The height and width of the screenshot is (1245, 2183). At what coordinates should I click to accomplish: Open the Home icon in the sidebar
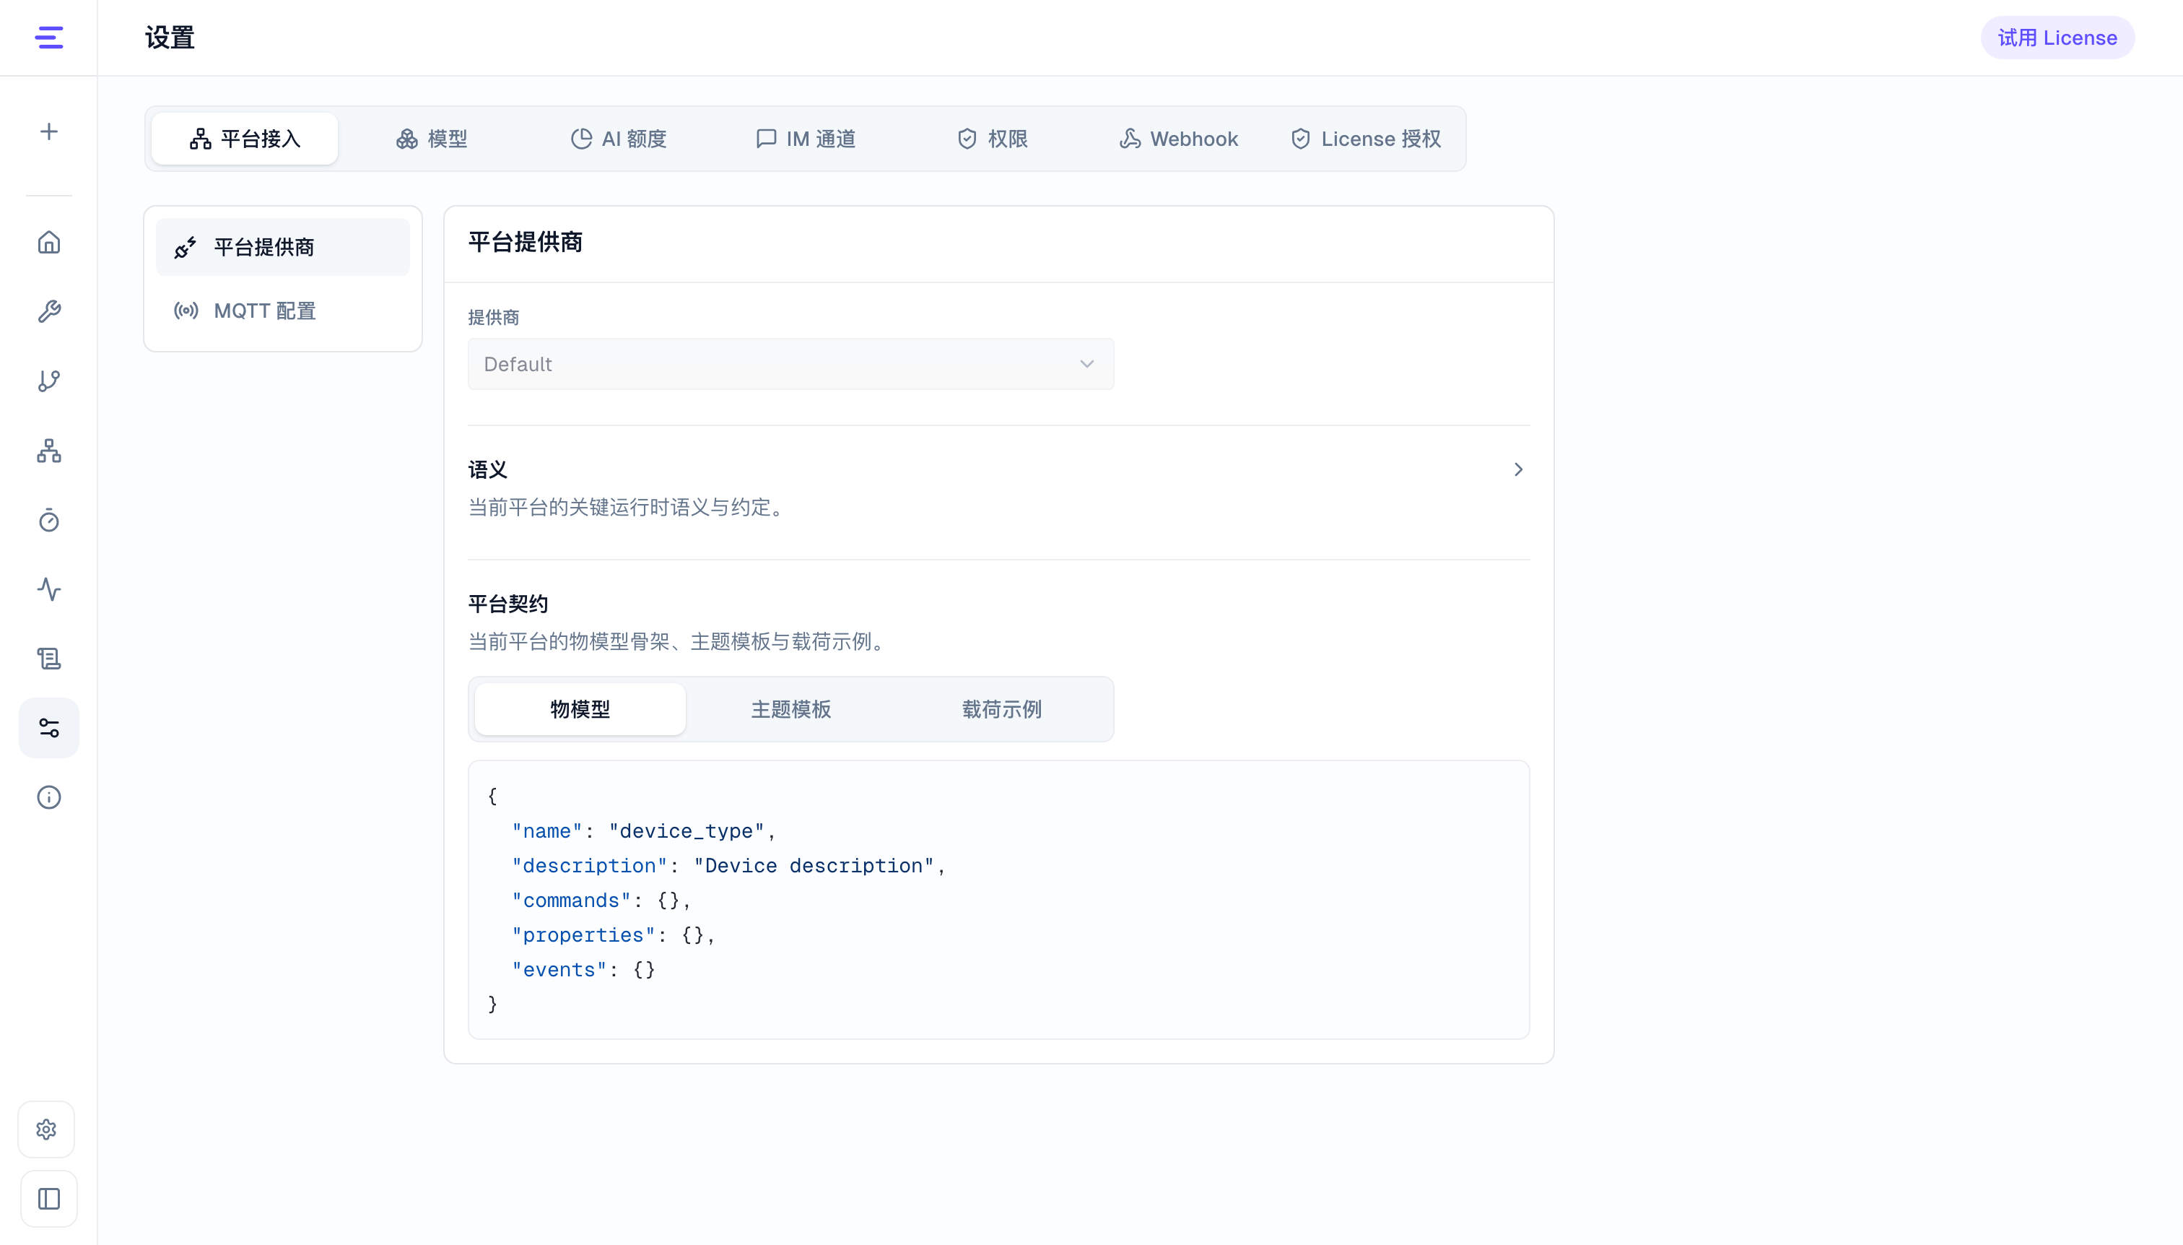click(x=48, y=242)
